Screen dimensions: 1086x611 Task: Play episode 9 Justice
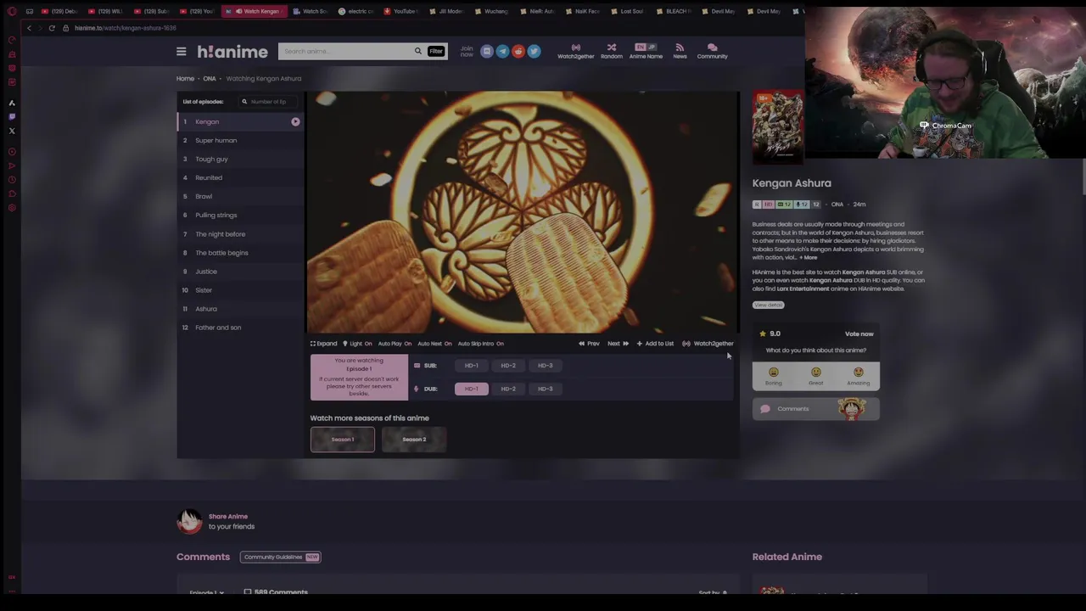click(239, 272)
